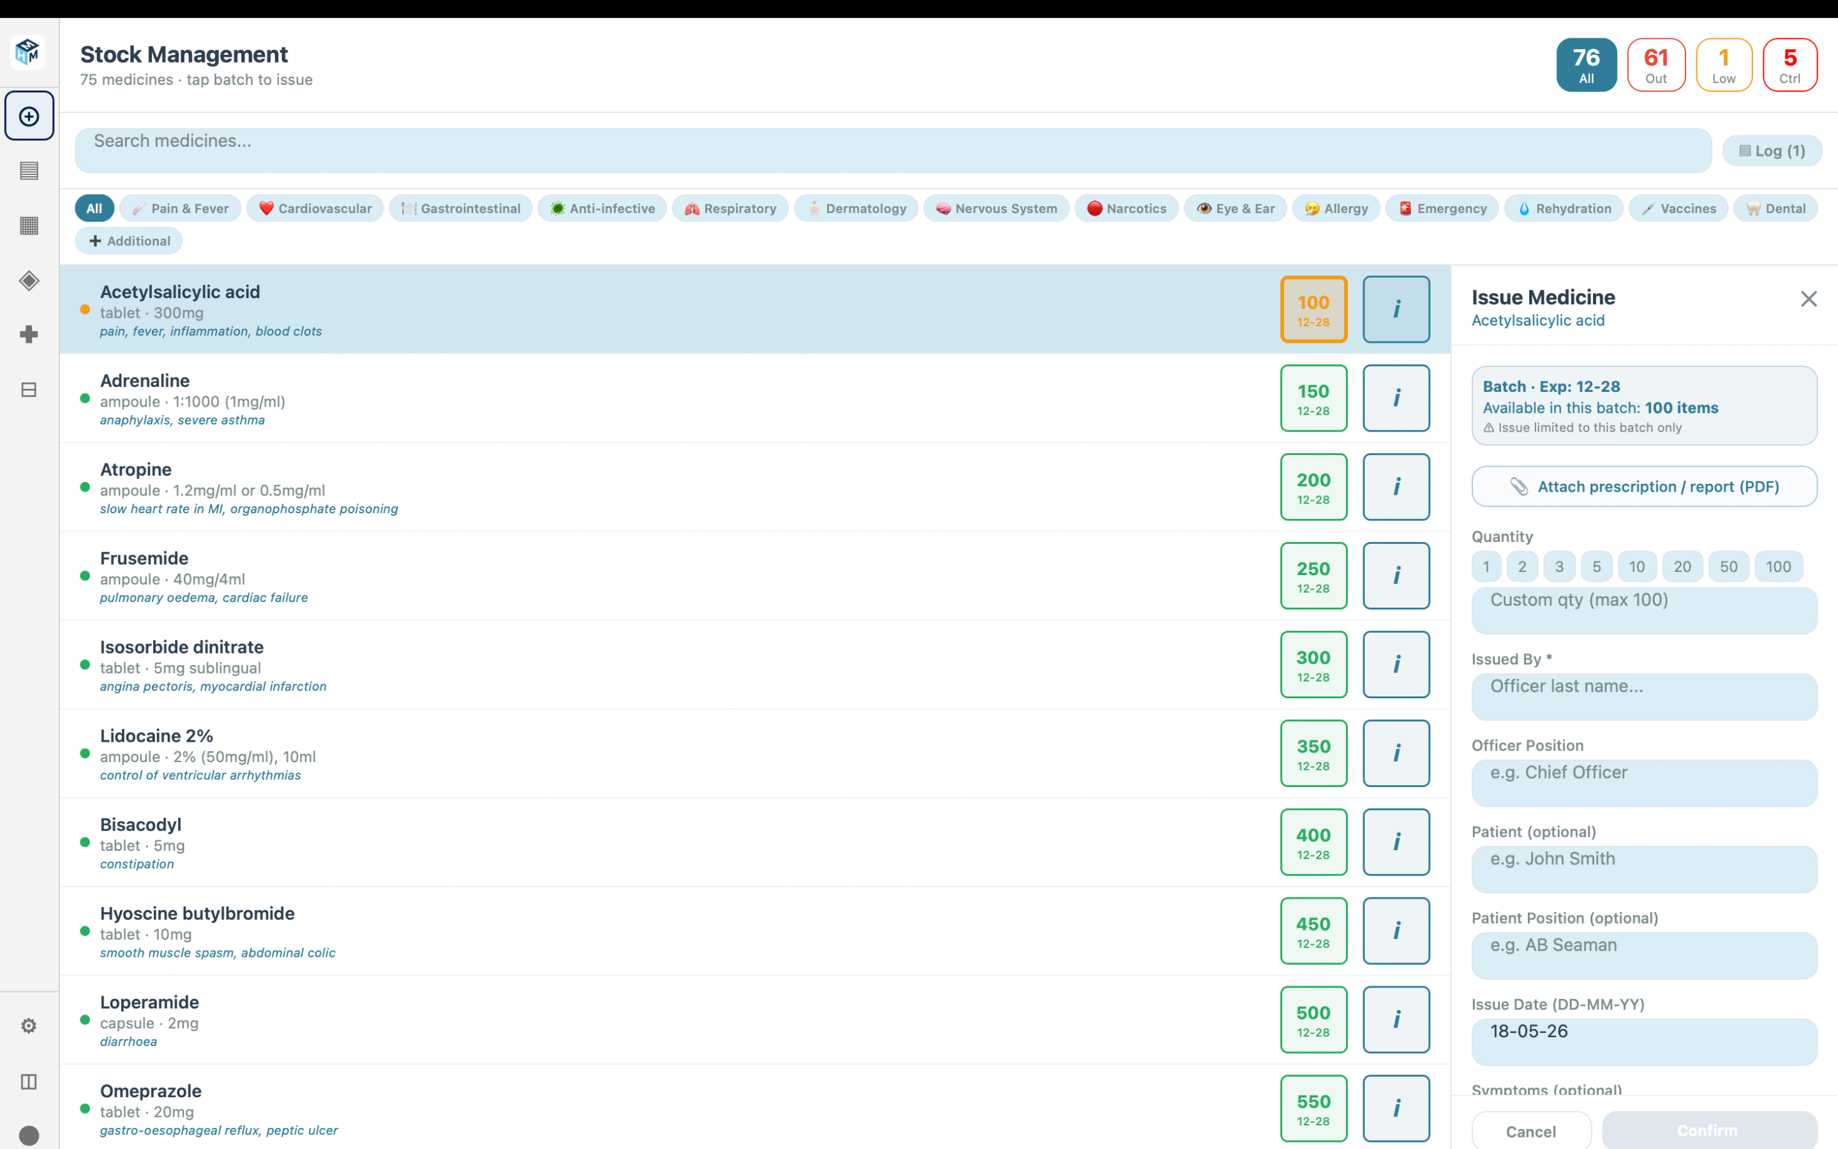Viewport: 1838px width, 1149px height.
Task: Open the diamond layers sidebar icon
Action: [29, 280]
